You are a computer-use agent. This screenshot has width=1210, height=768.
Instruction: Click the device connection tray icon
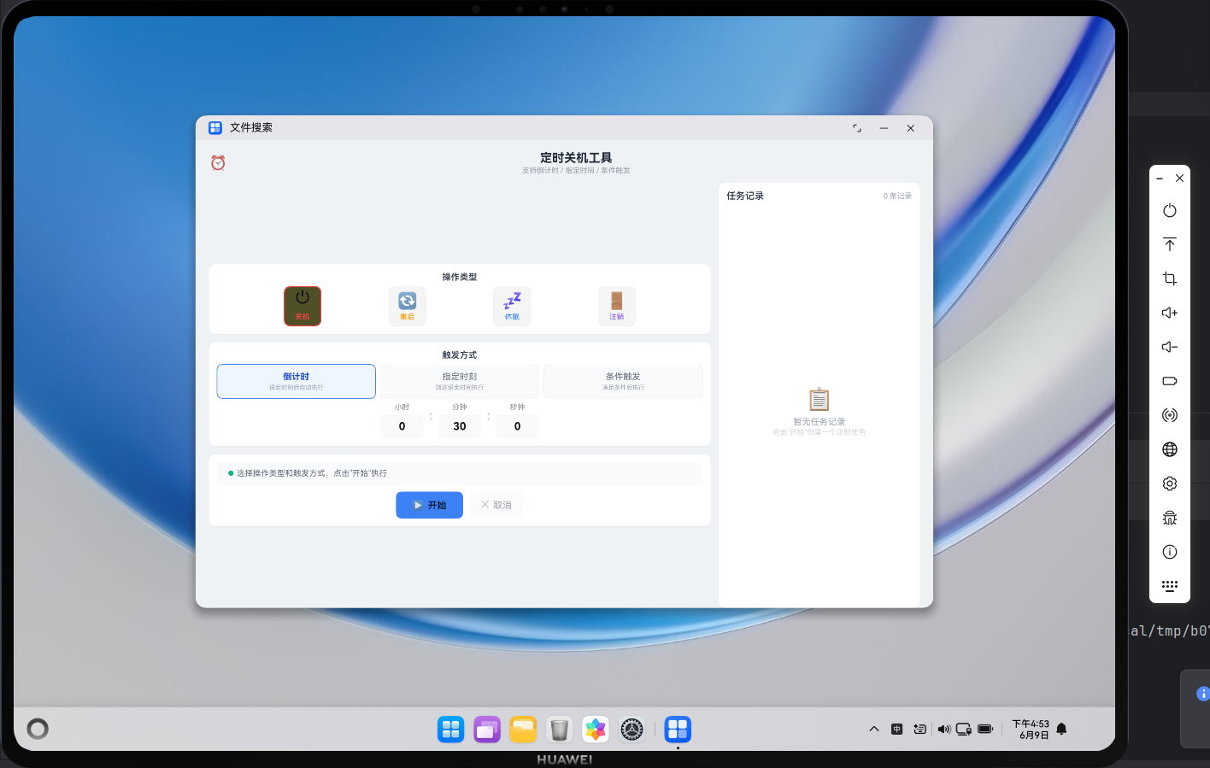(964, 729)
